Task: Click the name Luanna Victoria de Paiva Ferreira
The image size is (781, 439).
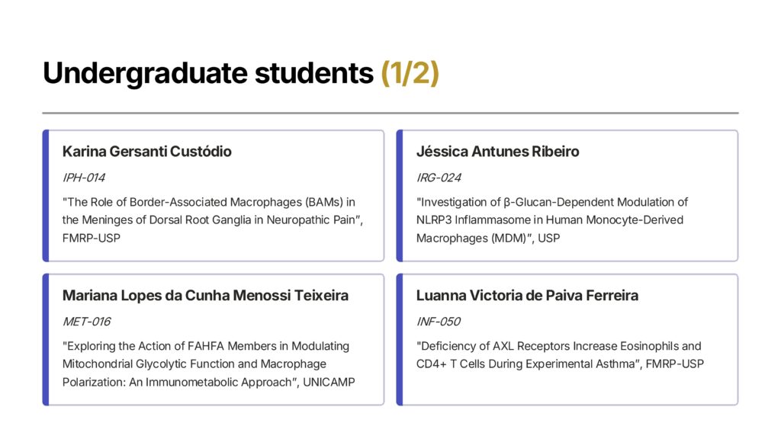Action: click(527, 295)
